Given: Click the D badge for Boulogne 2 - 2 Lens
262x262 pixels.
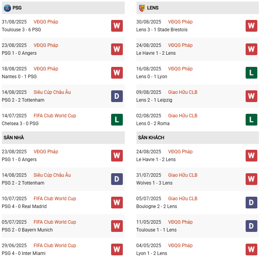Looking at the screenshot, I should point(251,203).
